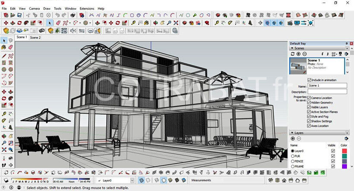The width and height of the screenshot is (354, 191).
Task: Open the Extensions menu
Action: pyautogui.click(x=87, y=9)
